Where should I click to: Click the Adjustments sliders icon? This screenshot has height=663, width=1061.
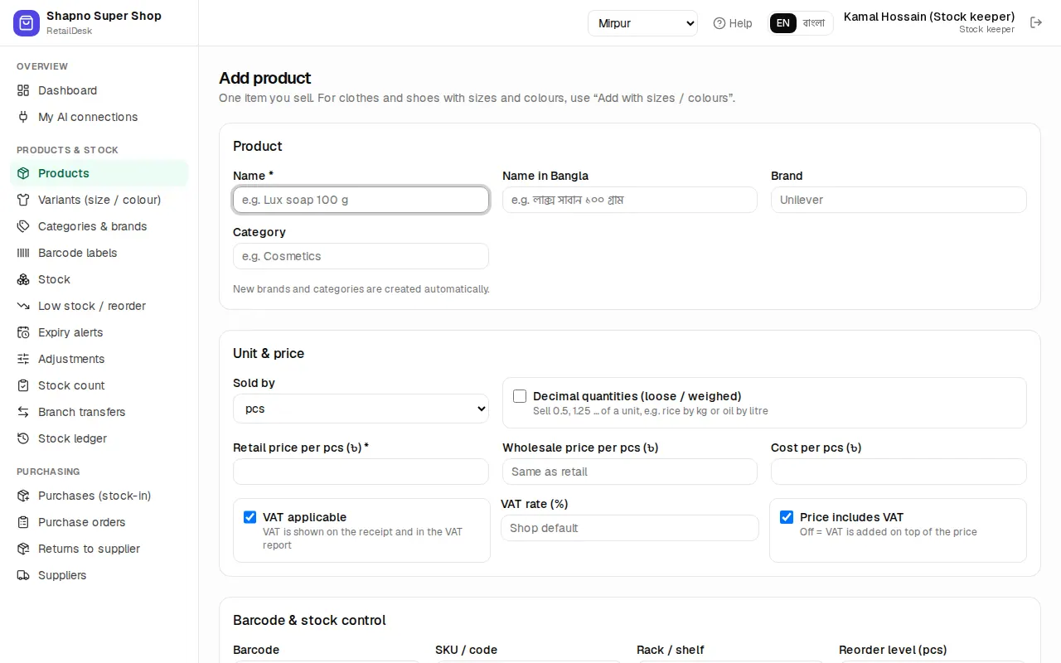(x=23, y=359)
